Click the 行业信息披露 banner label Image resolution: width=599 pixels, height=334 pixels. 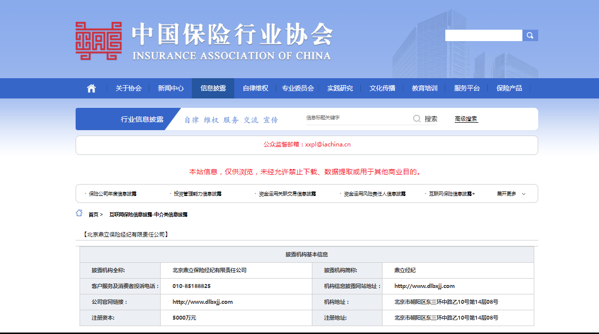click(142, 119)
